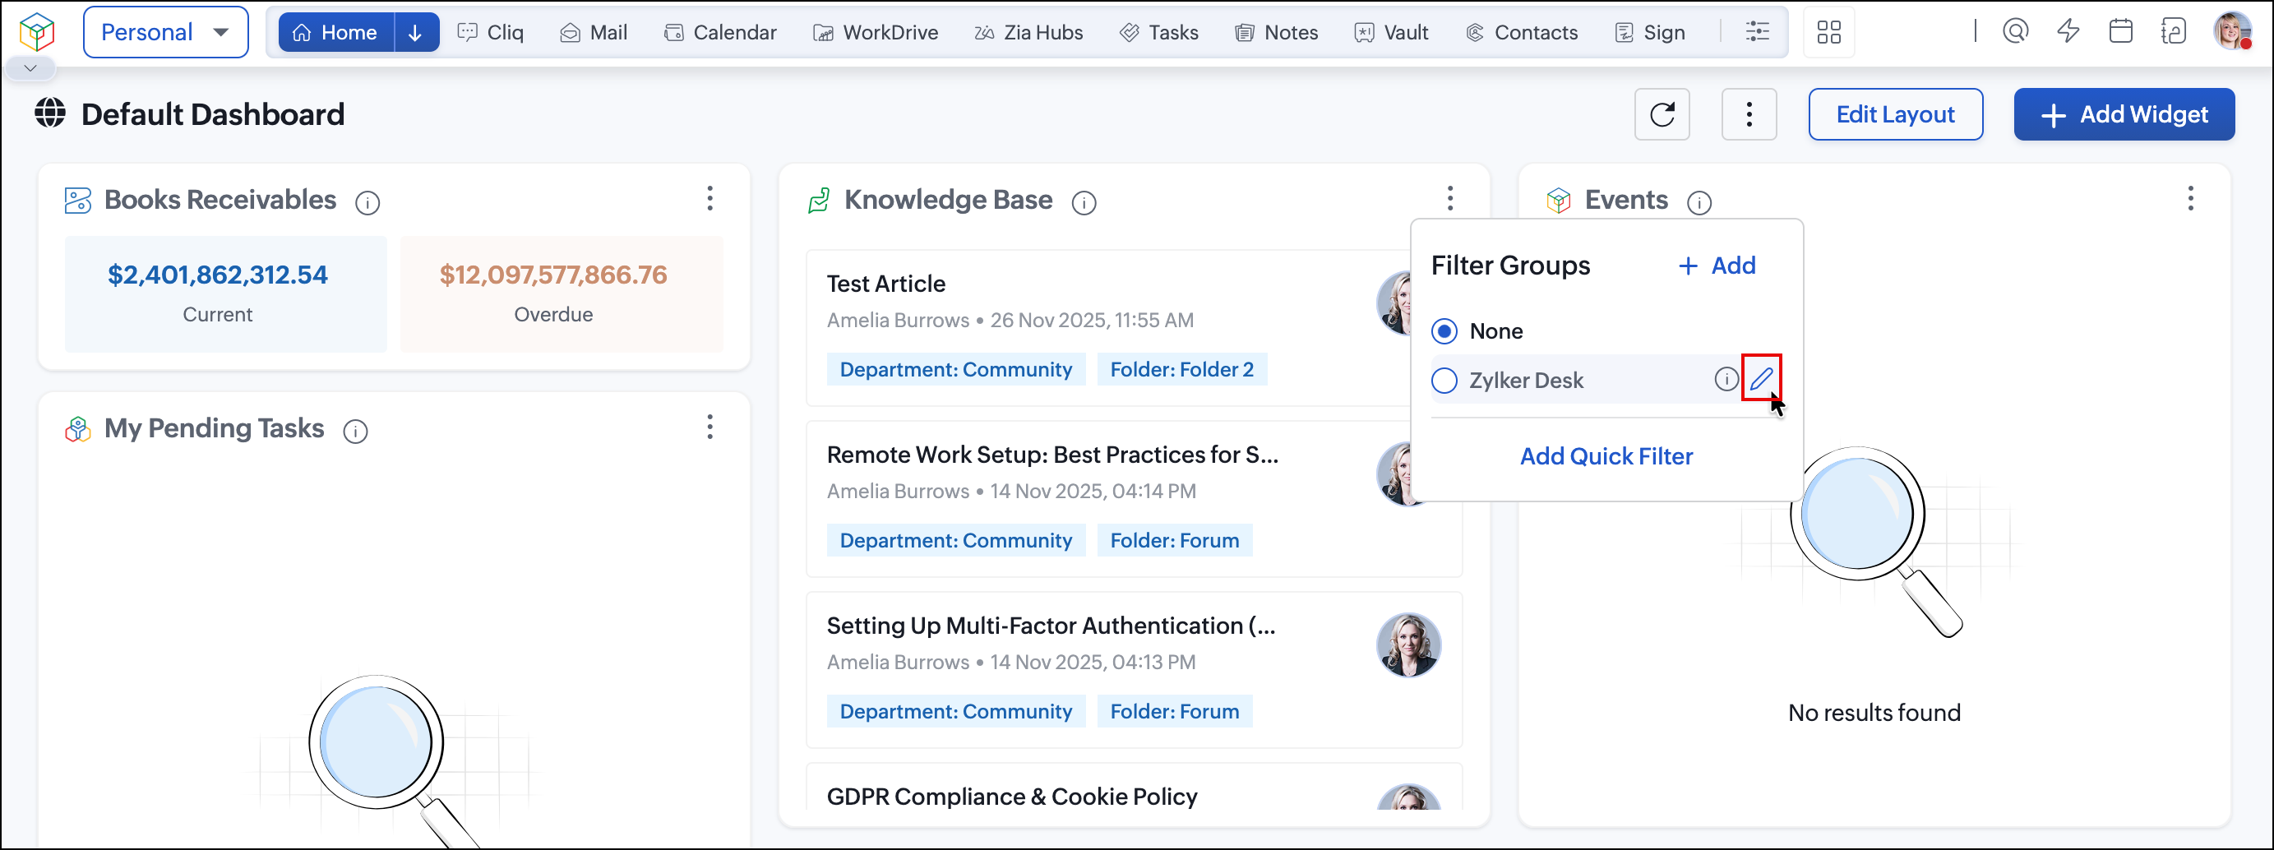
Task: Click the Add Widget button
Action: pyautogui.click(x=2124, y=115)
